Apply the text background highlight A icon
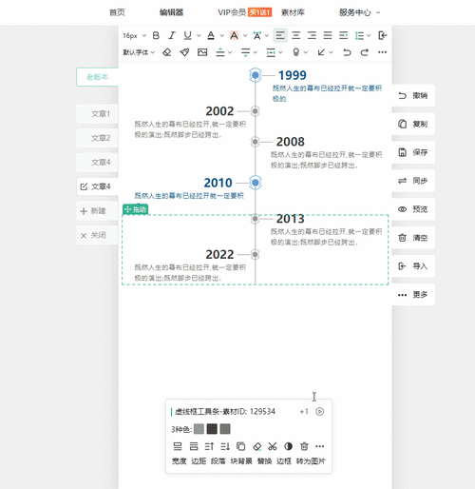The width and height of the screenshot is (475, 489). pyautogui.click(x=234, y=35)
